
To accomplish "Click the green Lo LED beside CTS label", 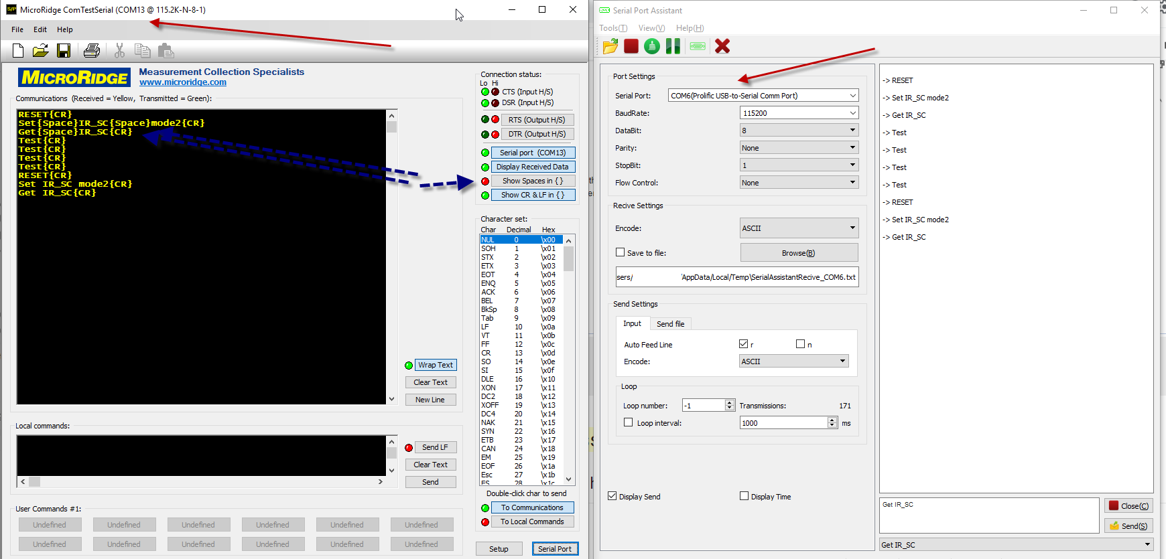I will click(x=485, y=92).
